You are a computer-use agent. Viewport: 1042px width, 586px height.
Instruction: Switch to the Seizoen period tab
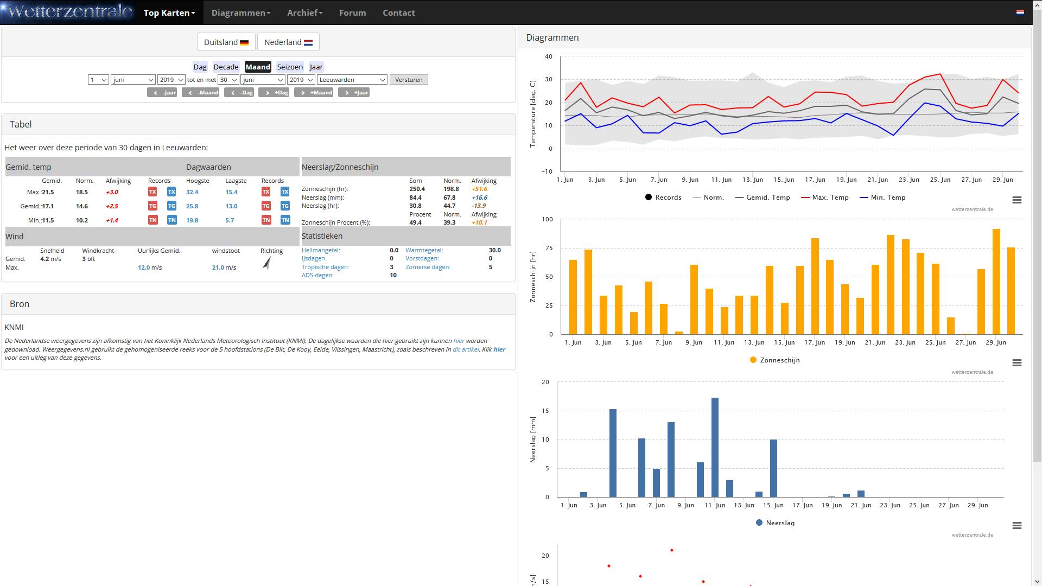(290, 67)
